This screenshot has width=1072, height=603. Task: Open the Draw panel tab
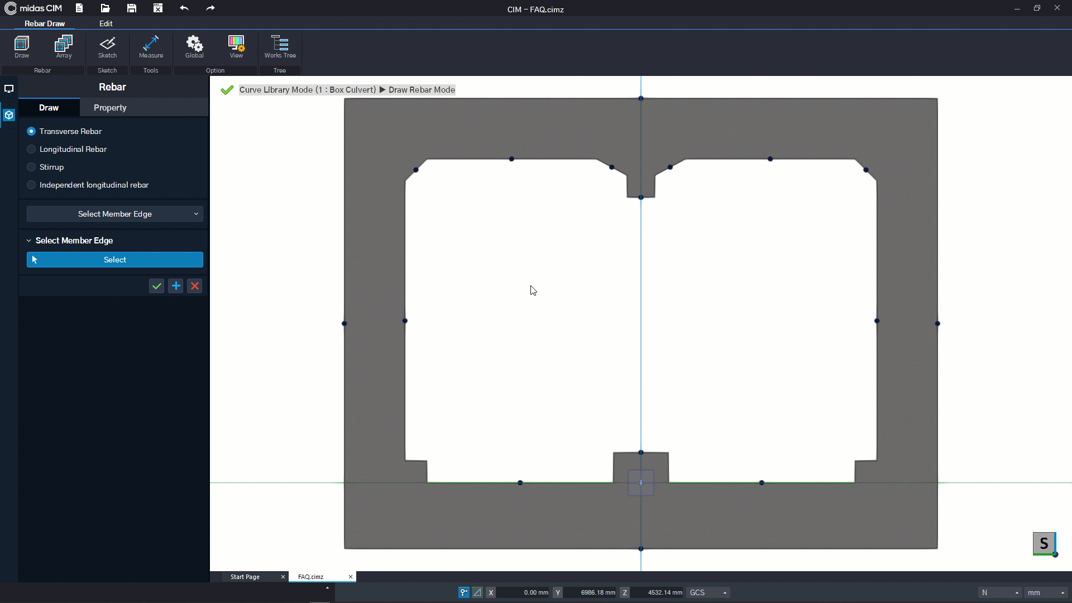(x=49, y=108)
